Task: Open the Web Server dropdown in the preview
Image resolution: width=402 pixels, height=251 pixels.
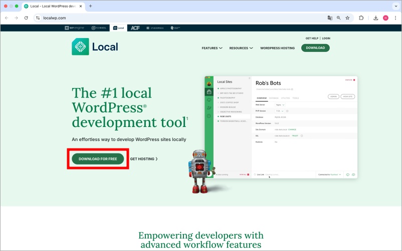Action: coord(280,105)
